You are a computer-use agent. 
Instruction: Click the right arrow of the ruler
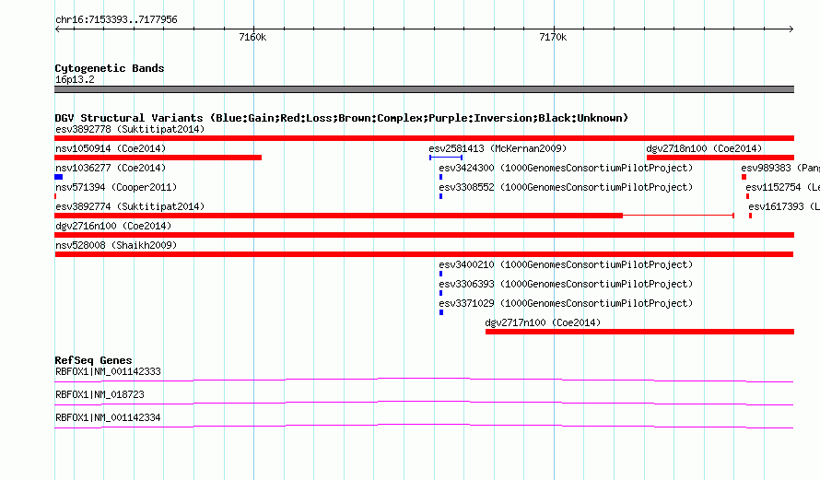click(x=791, y=29)
